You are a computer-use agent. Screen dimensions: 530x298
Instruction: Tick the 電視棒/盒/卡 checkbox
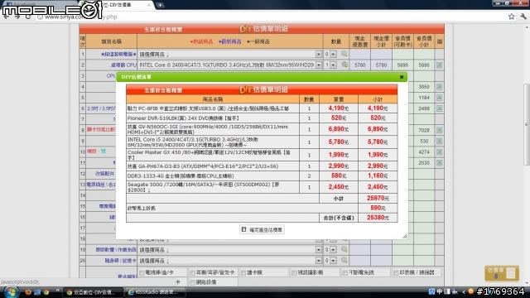142,272
